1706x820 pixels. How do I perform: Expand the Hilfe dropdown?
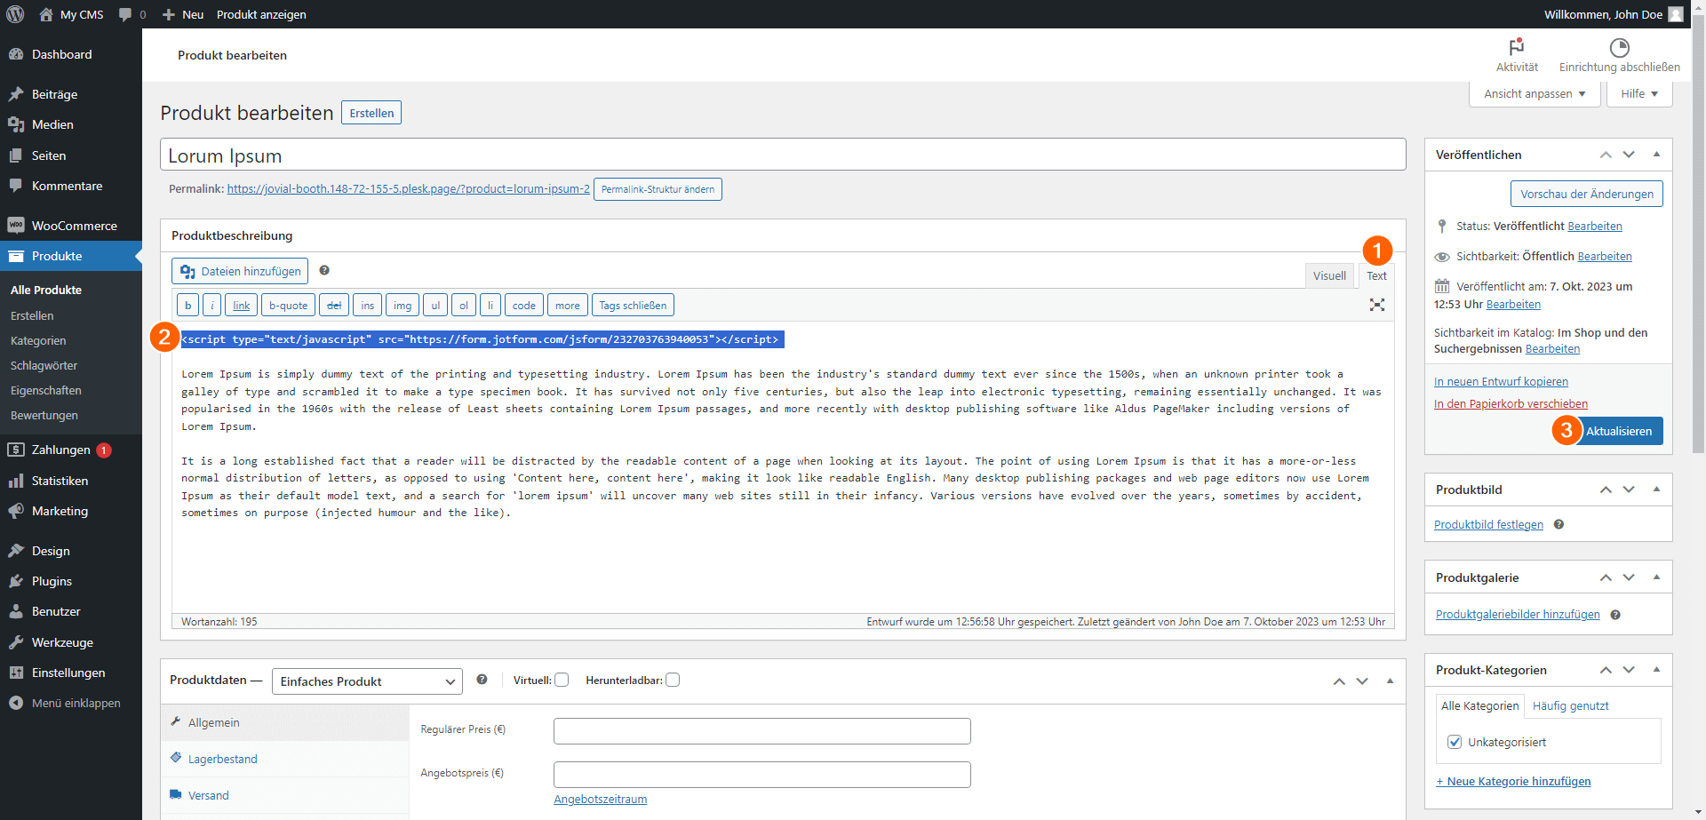[1639, 93]
